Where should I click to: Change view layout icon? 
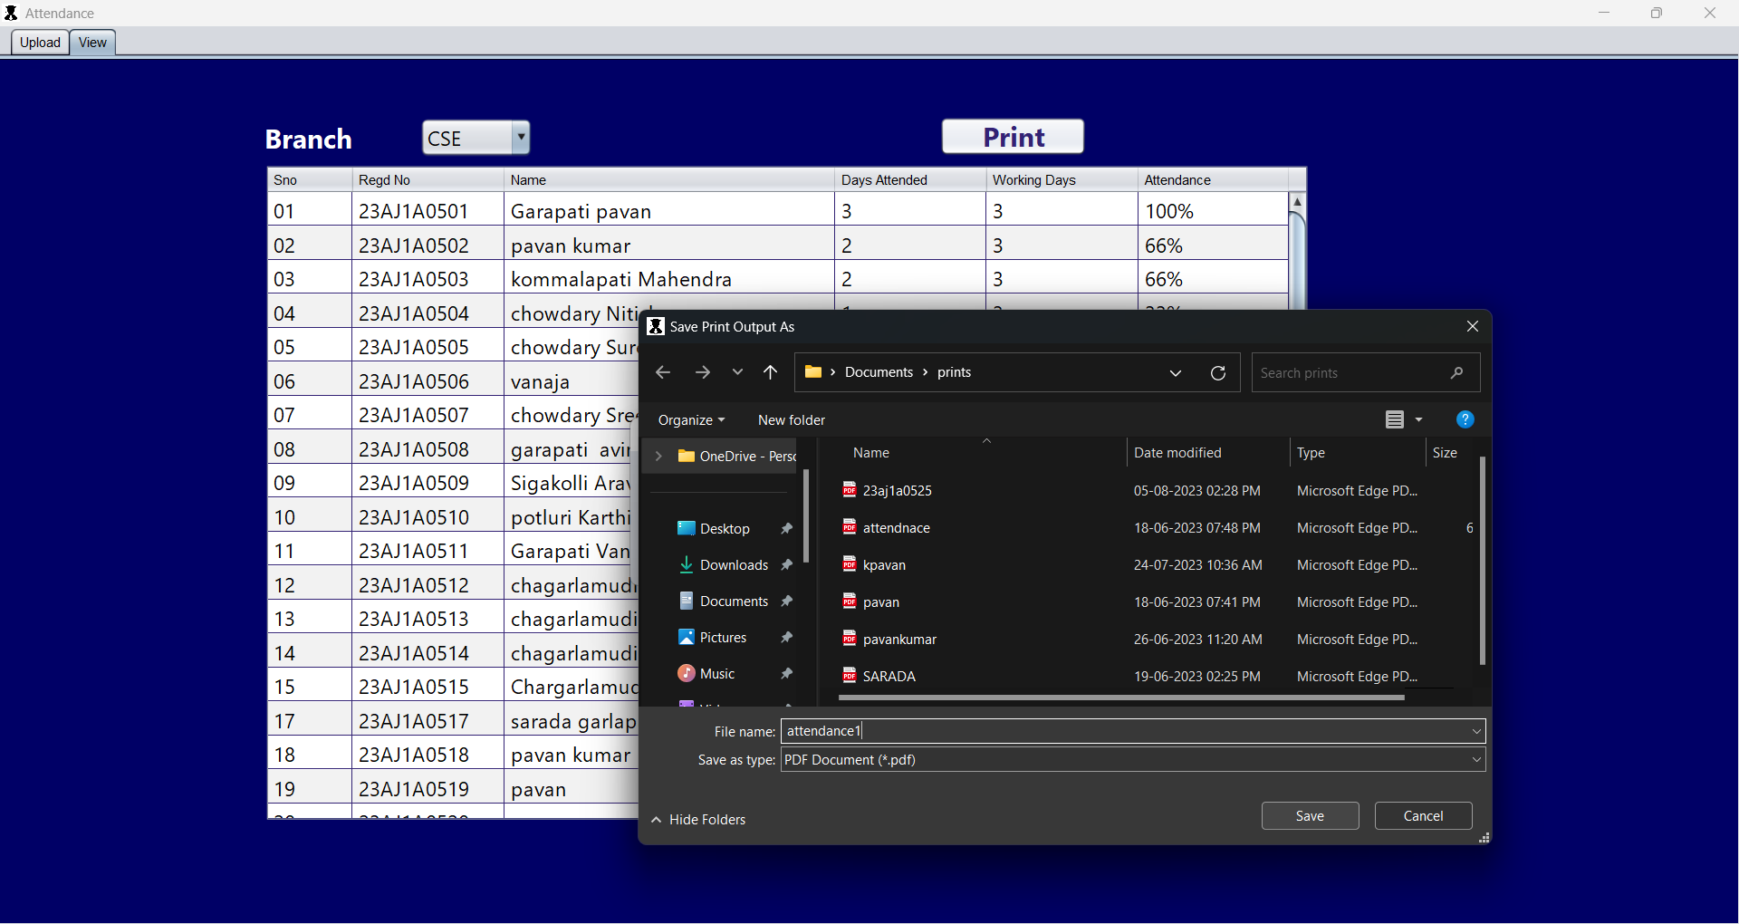click(1395, 419)
